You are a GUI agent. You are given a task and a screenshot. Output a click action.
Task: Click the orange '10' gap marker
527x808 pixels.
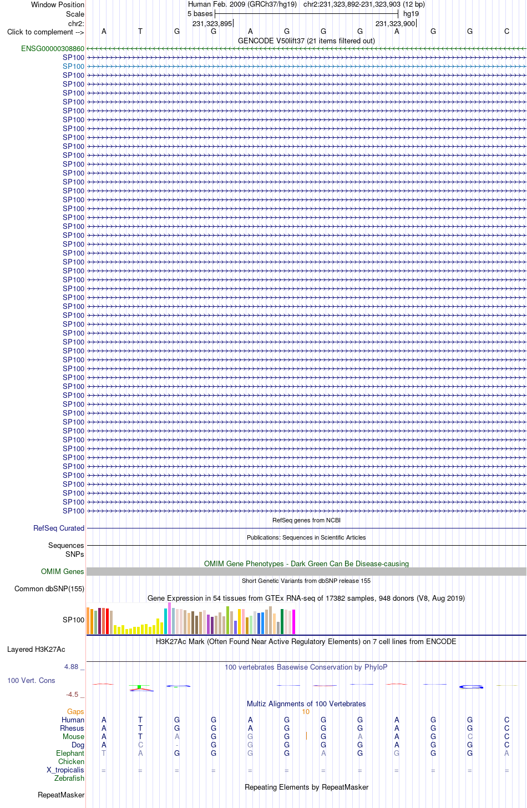click(306, 712)
